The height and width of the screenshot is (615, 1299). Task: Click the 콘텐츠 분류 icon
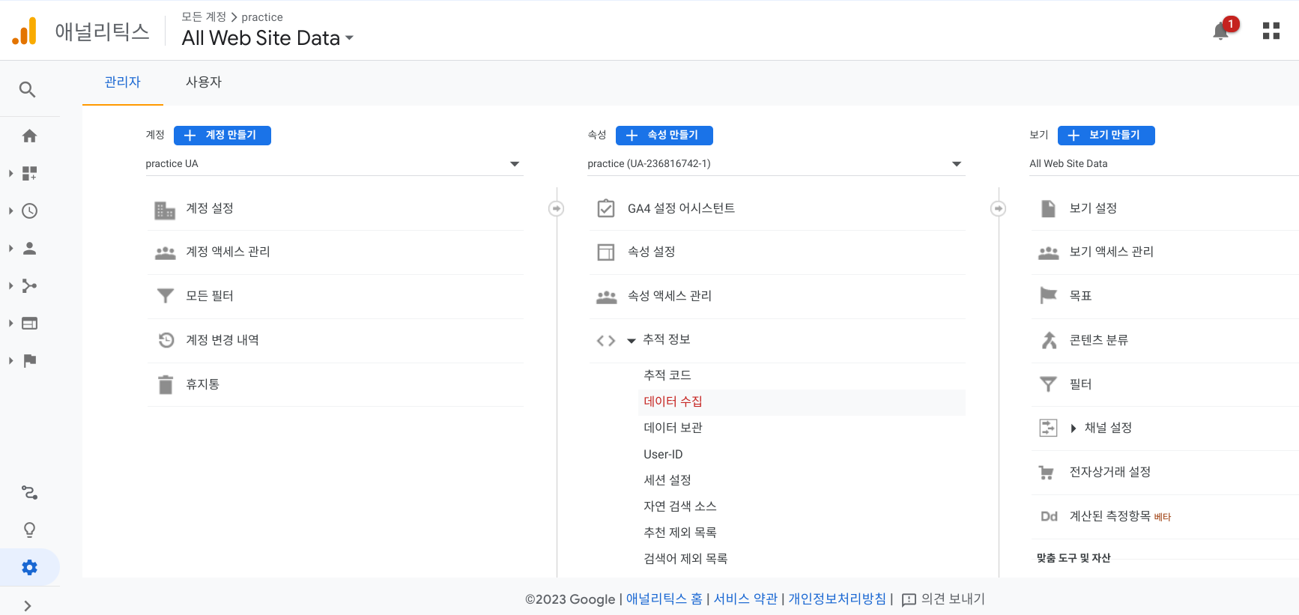coord(1049,340)
